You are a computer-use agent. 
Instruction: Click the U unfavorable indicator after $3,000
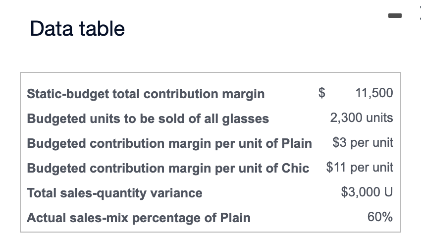[x=388, y=192]
